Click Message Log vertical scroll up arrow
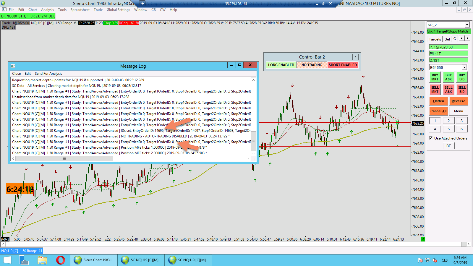 click(253, 80)
